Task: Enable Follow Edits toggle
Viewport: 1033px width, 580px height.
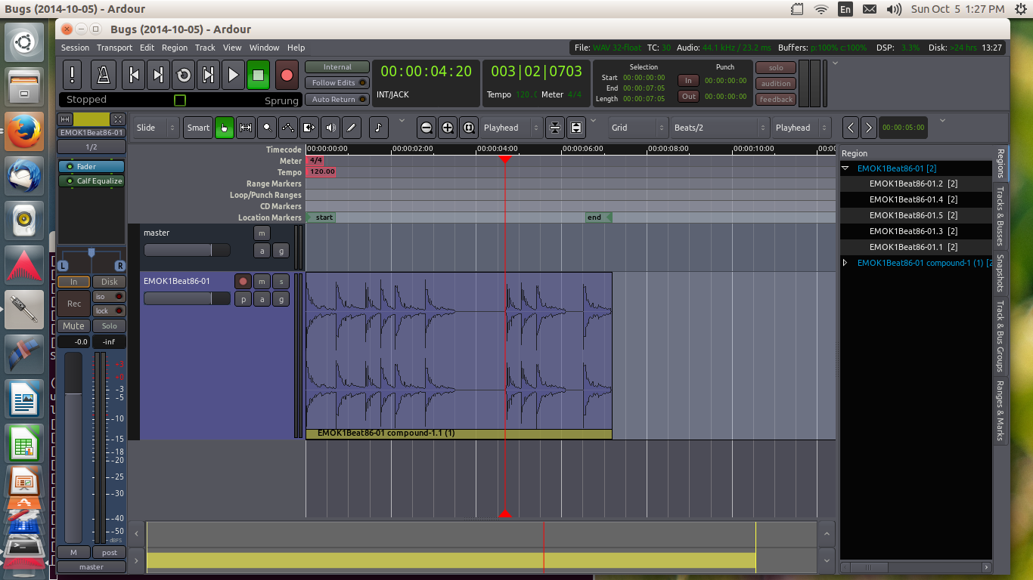Action: (337, 83)
